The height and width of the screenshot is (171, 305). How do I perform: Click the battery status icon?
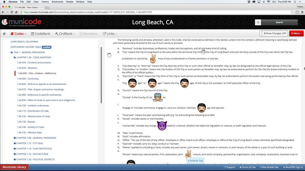(x=274, y=2)
